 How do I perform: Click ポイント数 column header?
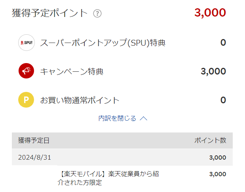[x=210, y=140]
